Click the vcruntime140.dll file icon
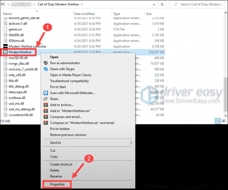Viewport: 228px width, 190px height. 5,115
